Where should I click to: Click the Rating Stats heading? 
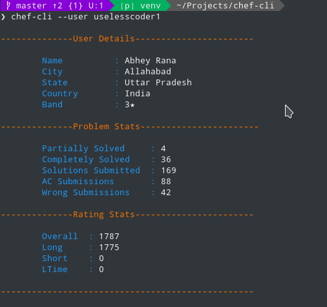click(104, 215)
